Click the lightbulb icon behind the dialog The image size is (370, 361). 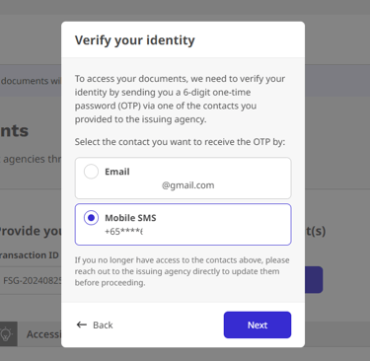coord(7,334)
